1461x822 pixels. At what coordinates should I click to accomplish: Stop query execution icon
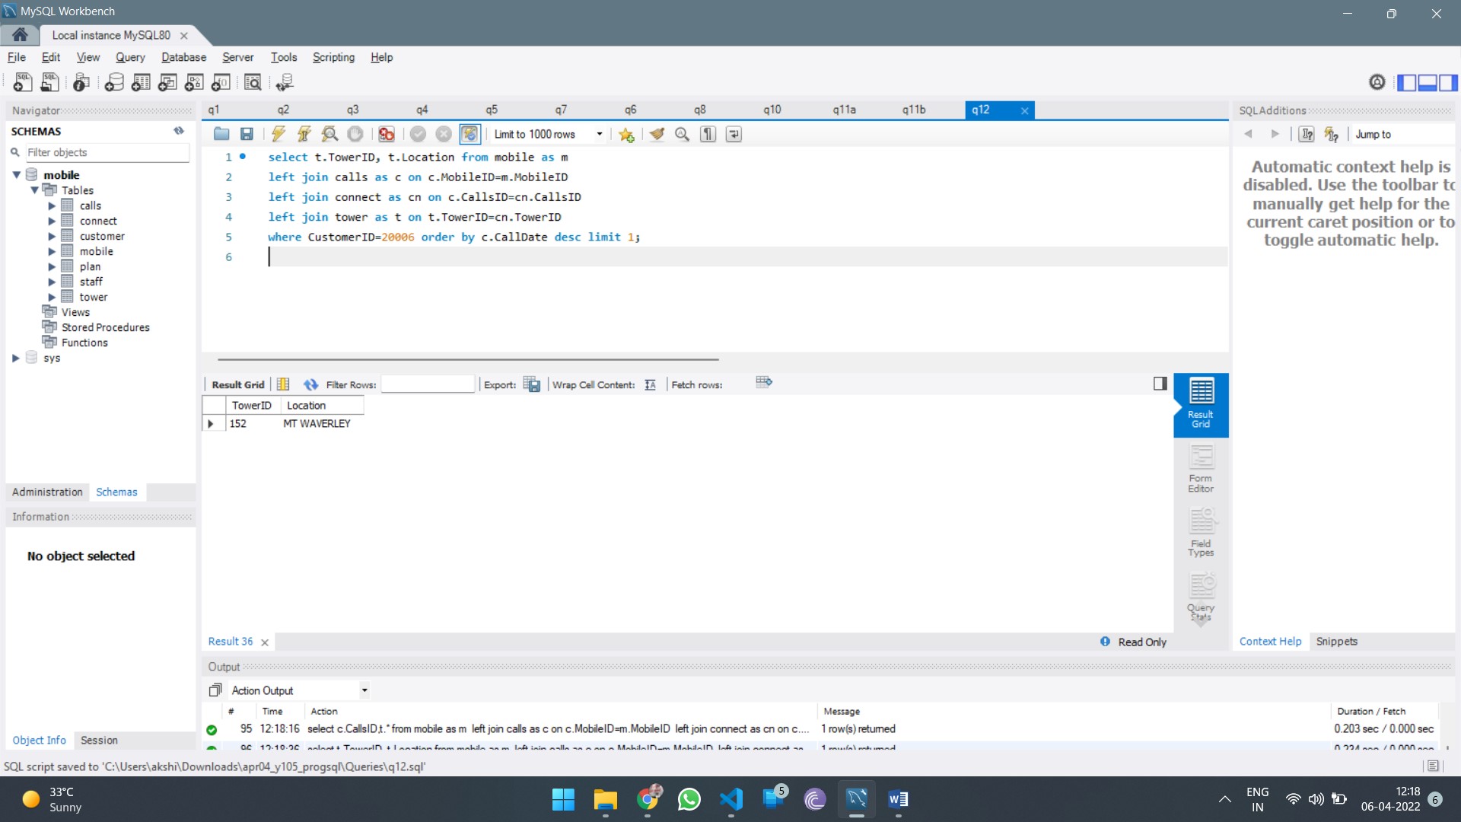tap(355, 134)
